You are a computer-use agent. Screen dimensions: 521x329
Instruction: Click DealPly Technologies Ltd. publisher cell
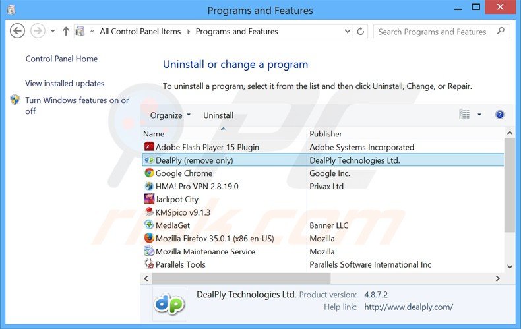355,160
